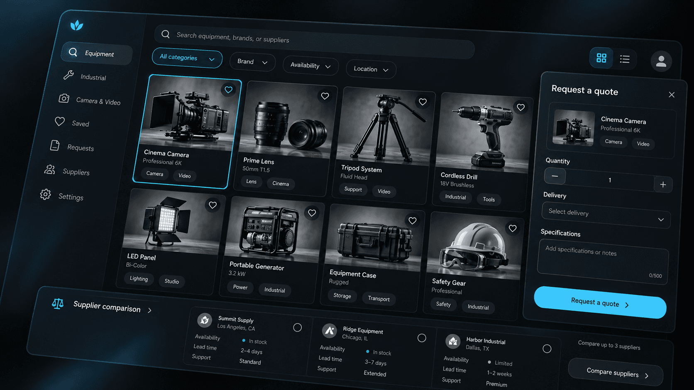Go to Saved items in sidebar
The width and height of the screenshot is (694, 390).
pos(72,123)
